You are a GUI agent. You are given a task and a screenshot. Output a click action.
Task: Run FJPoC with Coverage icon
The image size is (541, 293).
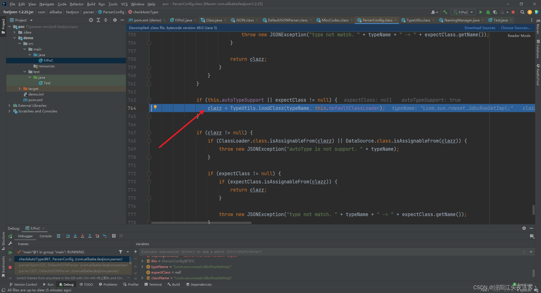click(495, 12)
